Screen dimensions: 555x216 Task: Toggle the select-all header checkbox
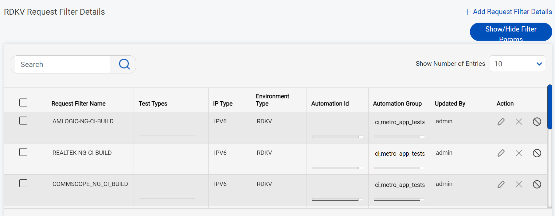[23, 102]
